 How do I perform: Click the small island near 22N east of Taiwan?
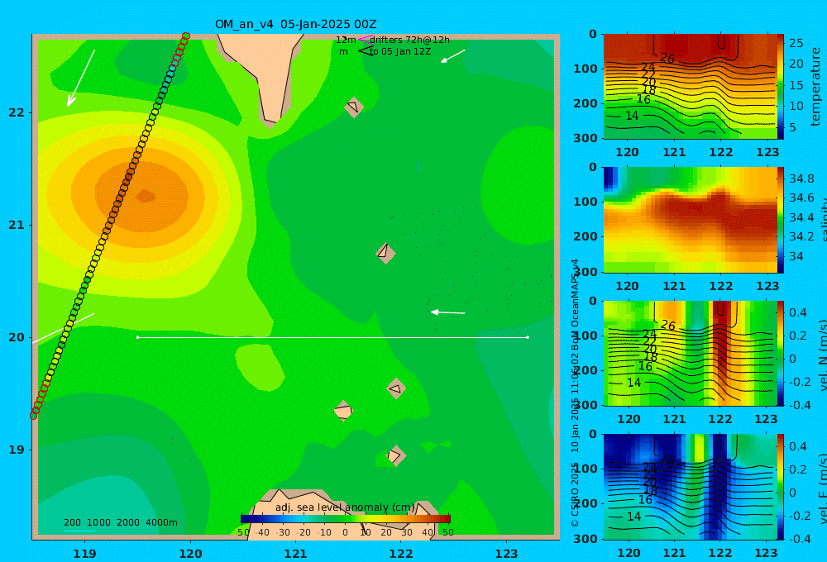click(x=354, y=107)
